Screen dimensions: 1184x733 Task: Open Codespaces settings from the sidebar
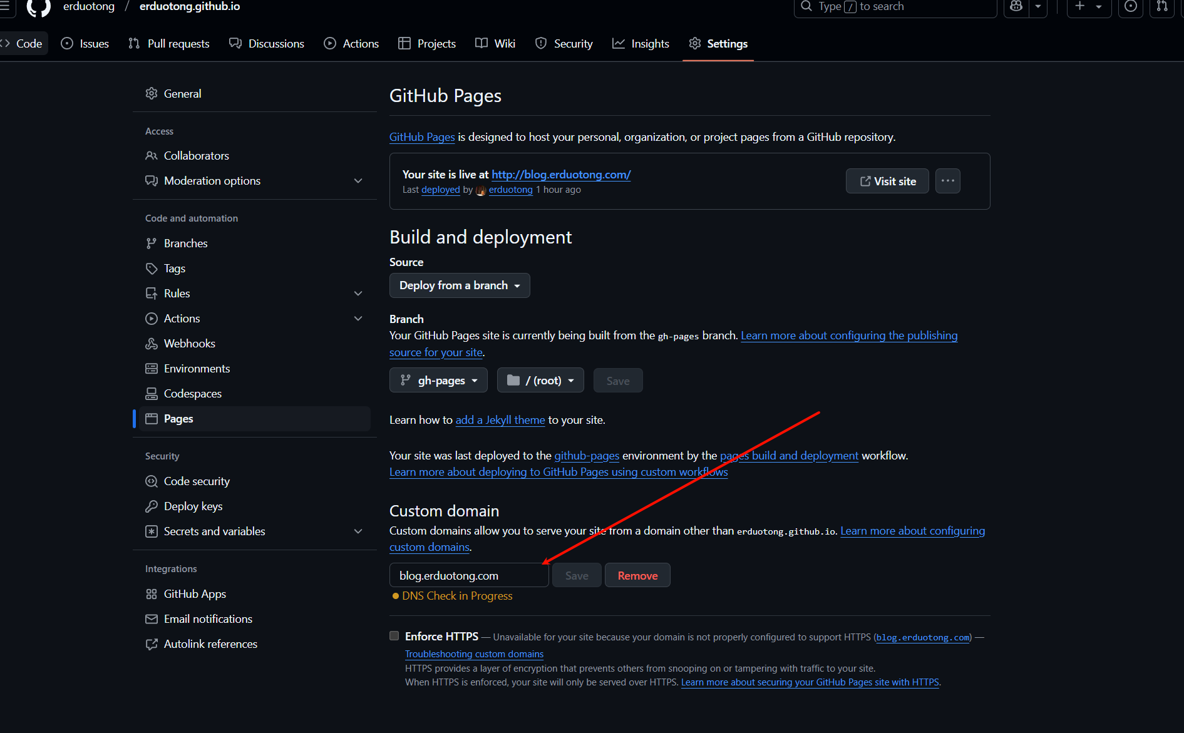192,393
